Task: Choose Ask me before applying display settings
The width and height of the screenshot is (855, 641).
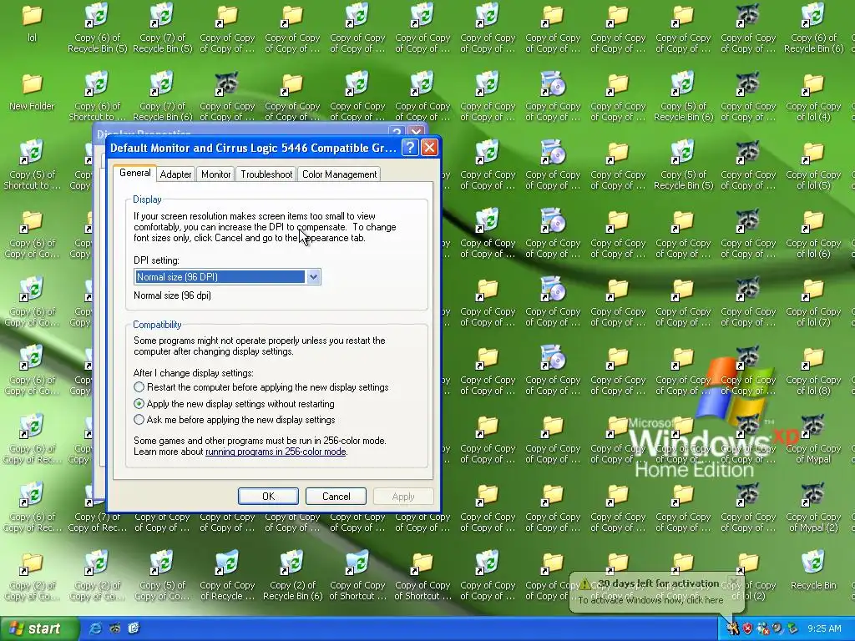Action: click(x=235, y=420)
